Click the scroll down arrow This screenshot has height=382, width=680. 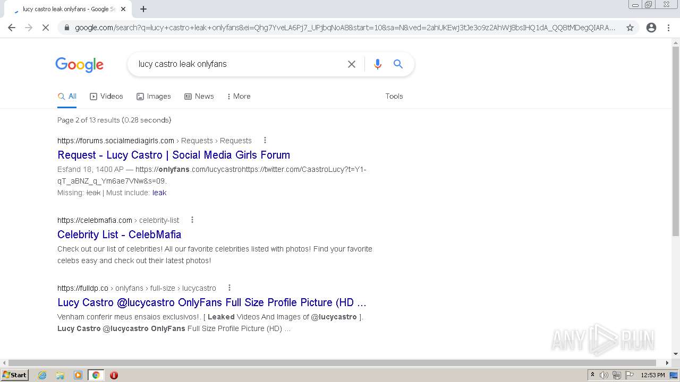coord(676,354)
